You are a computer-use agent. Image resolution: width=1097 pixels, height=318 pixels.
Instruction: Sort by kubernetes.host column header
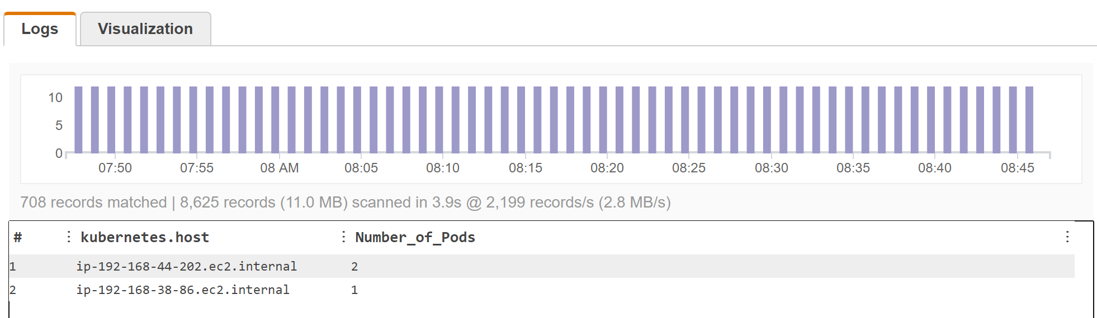coord(145,237)
